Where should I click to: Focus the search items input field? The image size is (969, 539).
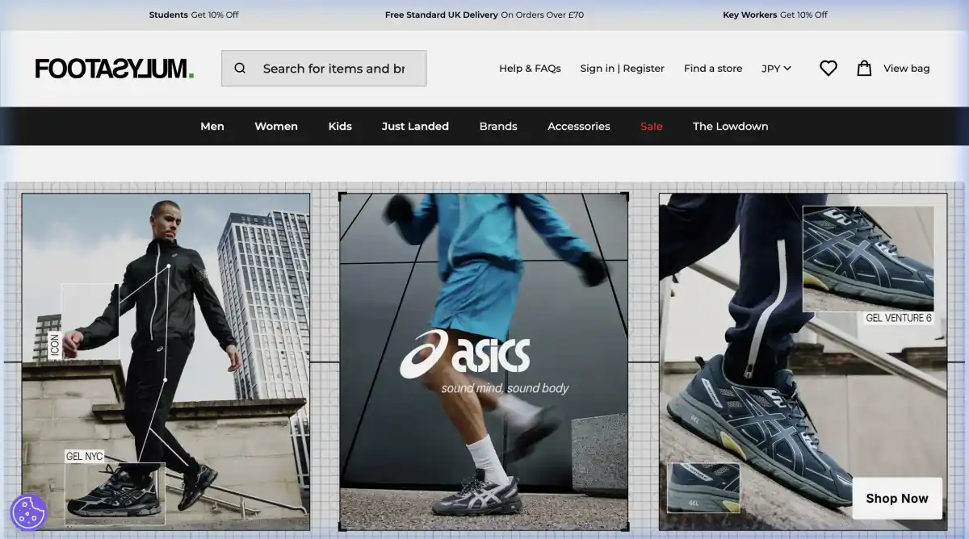(335, 69)
